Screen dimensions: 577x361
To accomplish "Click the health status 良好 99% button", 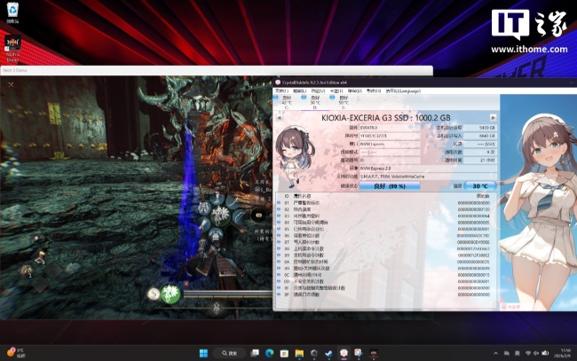I will coord(390,186).
